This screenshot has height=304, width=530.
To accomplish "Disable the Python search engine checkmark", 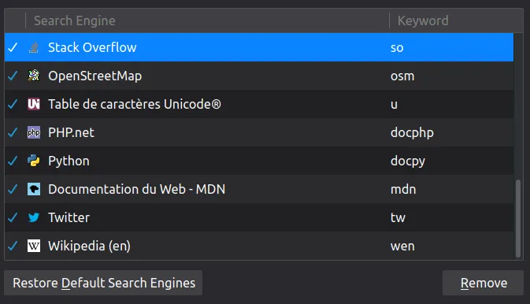I will click(13, 161).
